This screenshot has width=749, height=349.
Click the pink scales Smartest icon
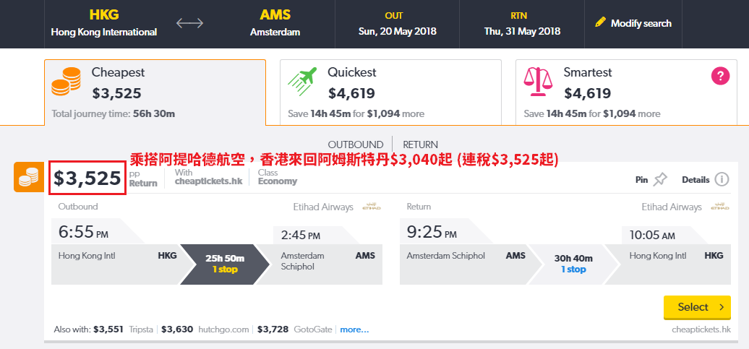click(538, 82)
